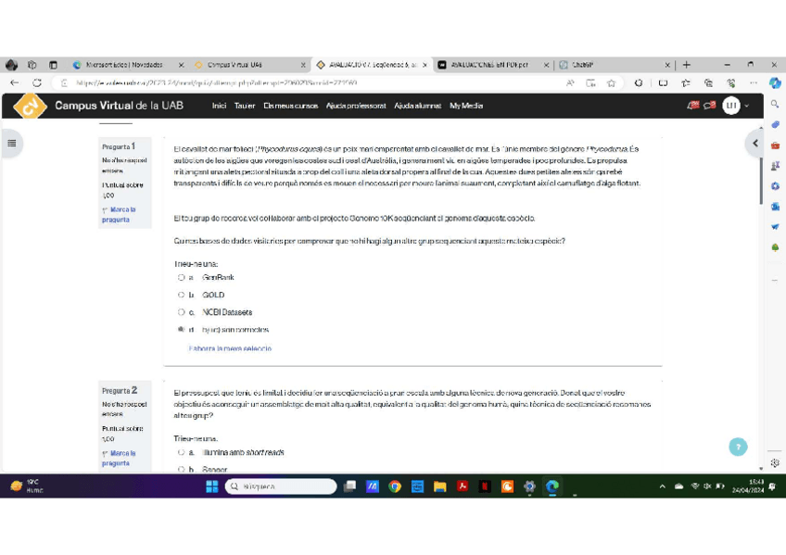
Task: Reload the current page
Action: tap(37, 82)
